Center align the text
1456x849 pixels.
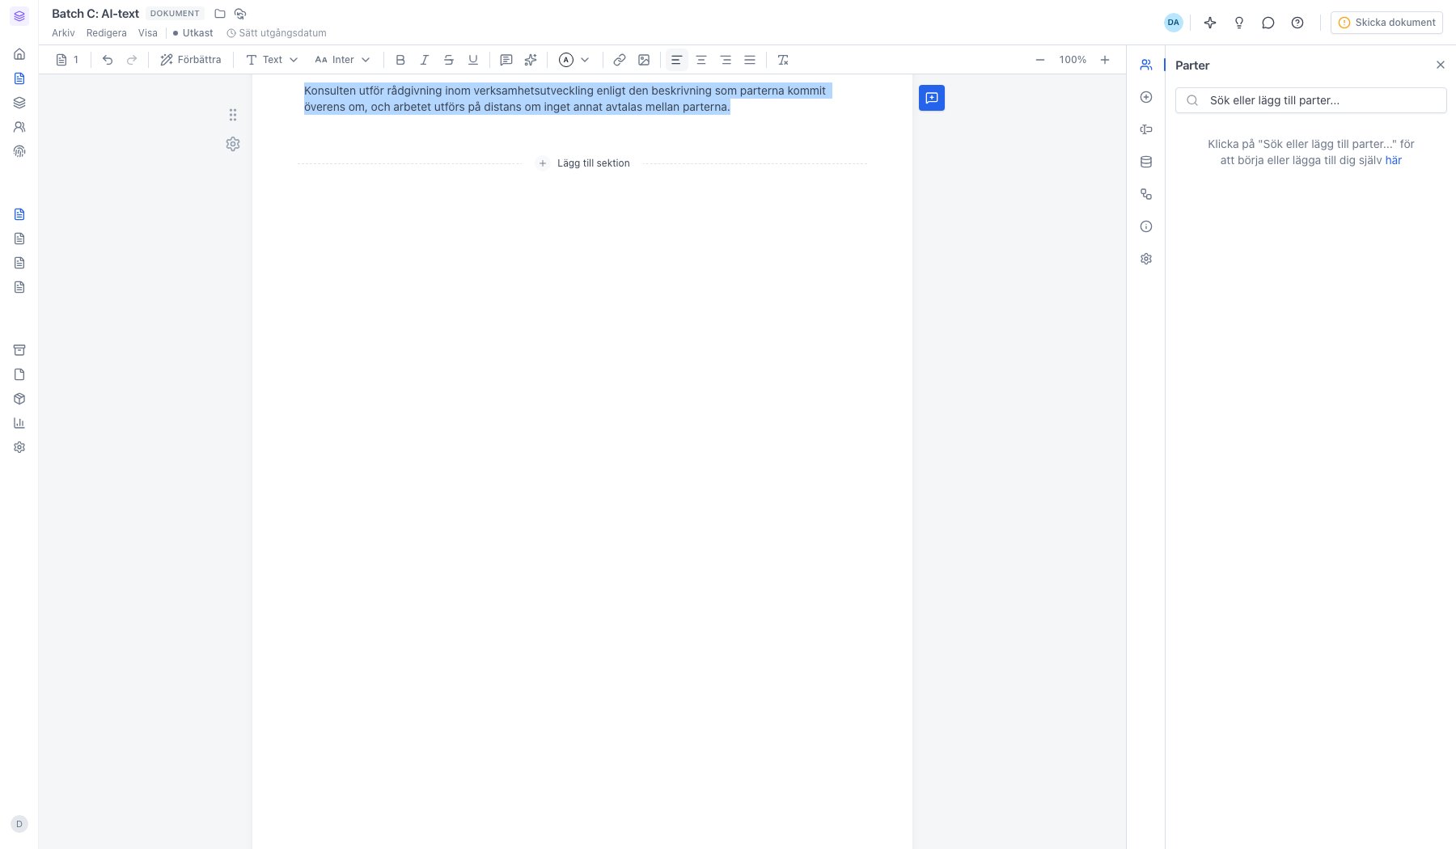(x=701, y=60)
